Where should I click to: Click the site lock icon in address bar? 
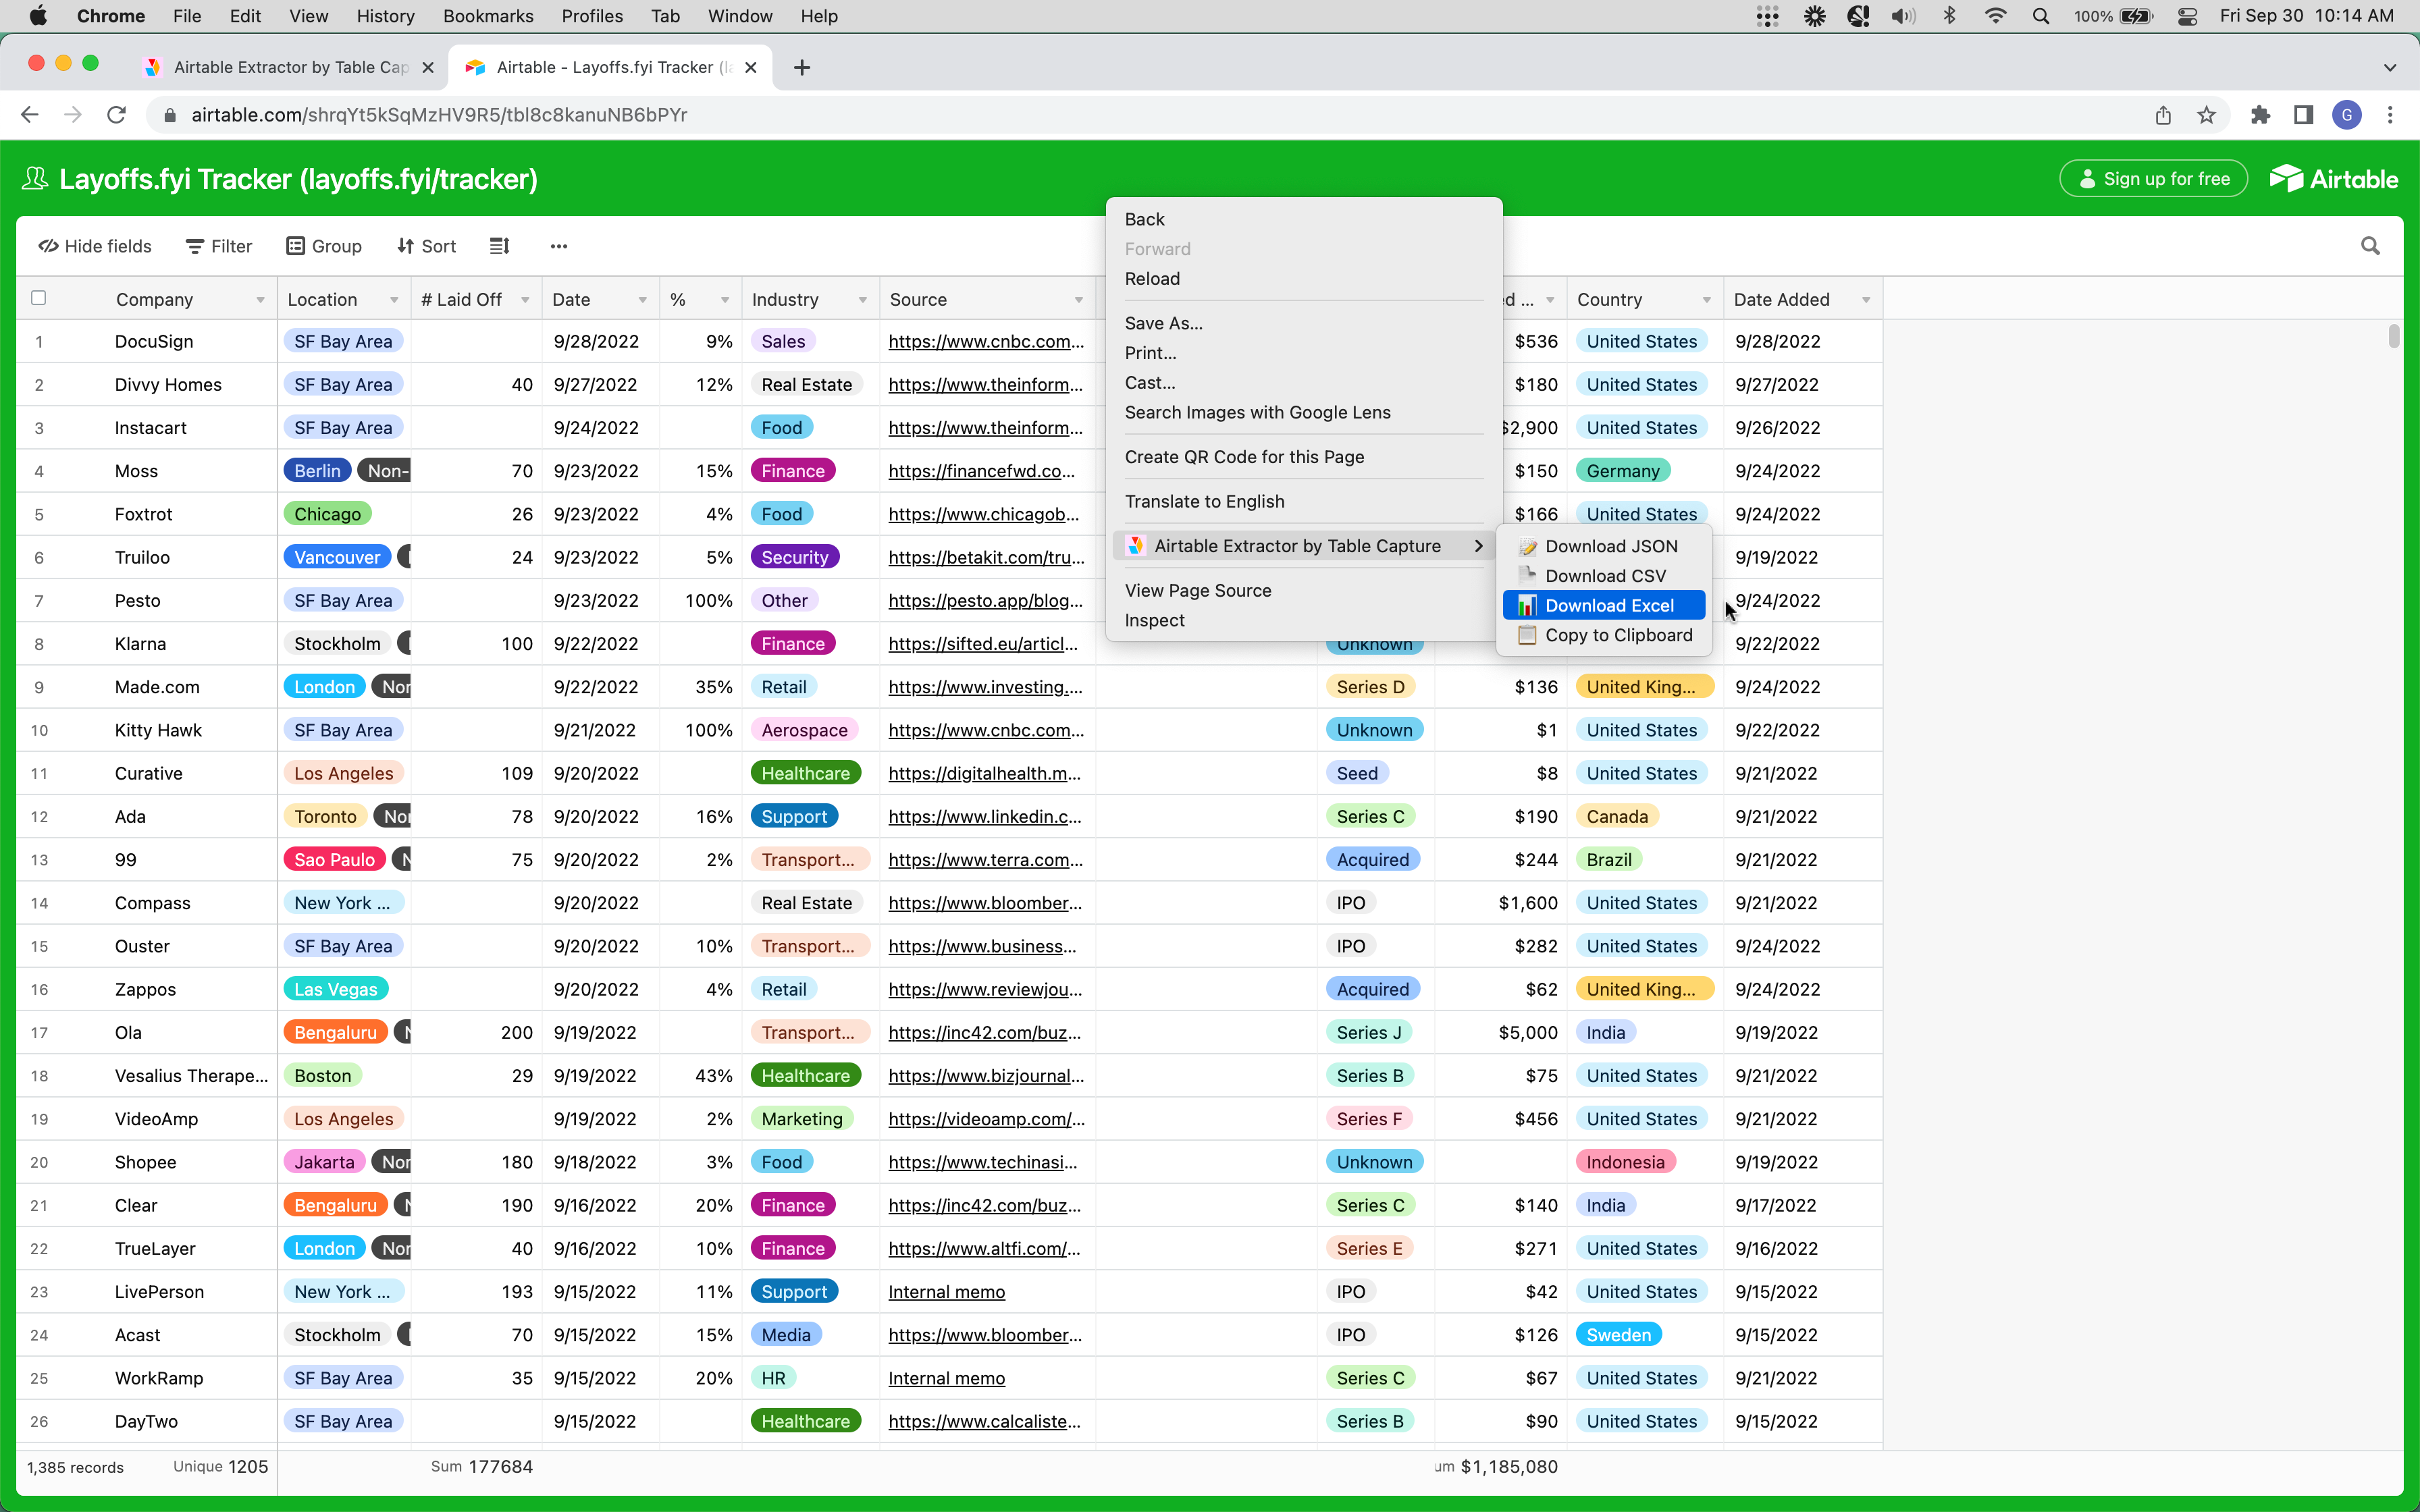[169, 115]
